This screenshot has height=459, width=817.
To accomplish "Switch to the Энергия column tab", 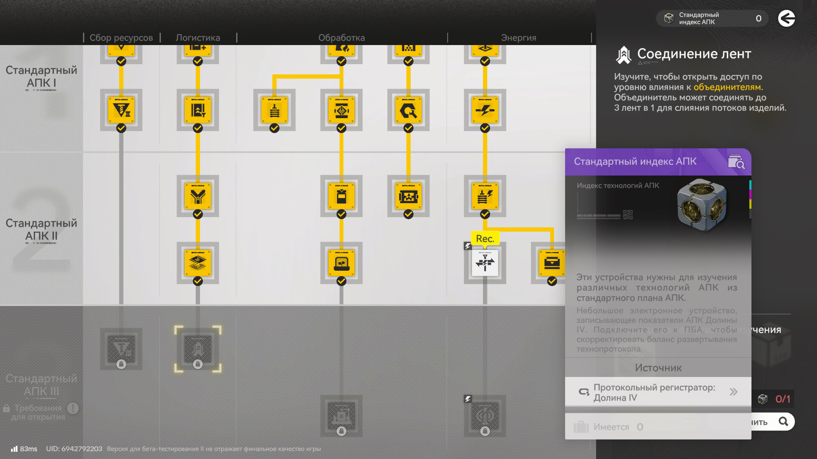I will (518, 38).
